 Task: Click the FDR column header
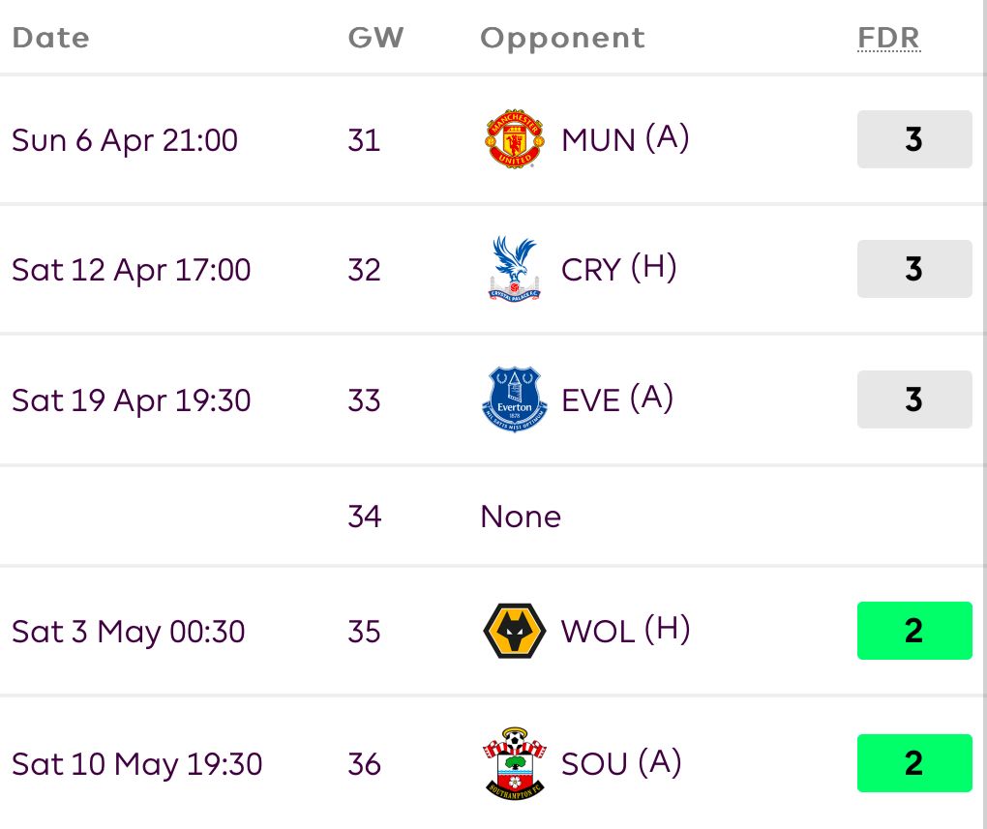pos(888,38)
